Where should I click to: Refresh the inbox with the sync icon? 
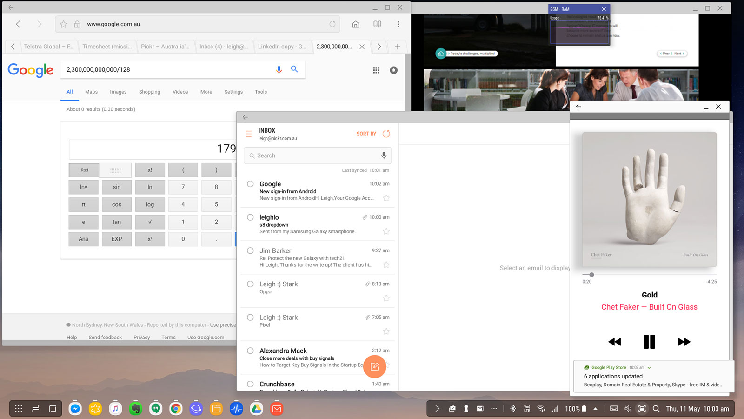tap(386, 134)
